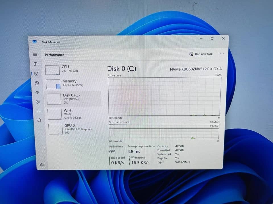The image size is (273, 204).
Task: Open the three-dot more options menu
Action: tap(222, 54)
